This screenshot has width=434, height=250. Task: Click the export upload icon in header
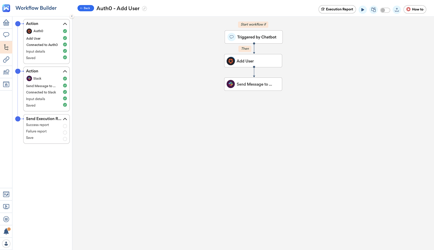point(397,10)
